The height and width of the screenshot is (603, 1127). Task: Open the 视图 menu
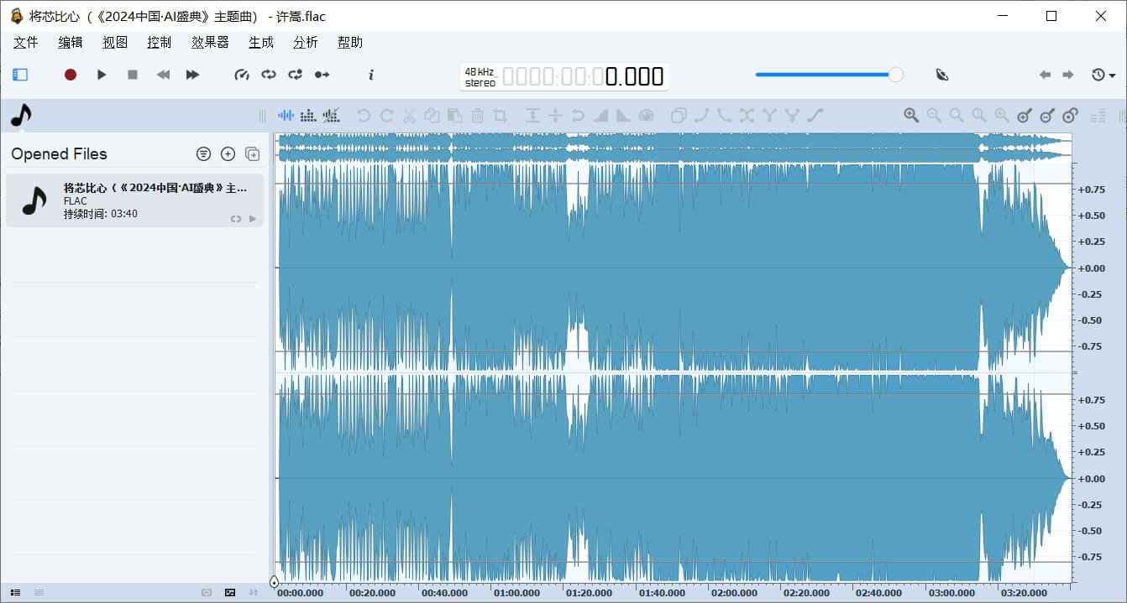(115, 43)
